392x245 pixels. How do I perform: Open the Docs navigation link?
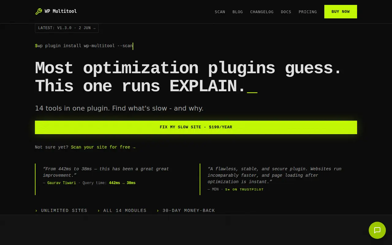click(x=286, y=12)
